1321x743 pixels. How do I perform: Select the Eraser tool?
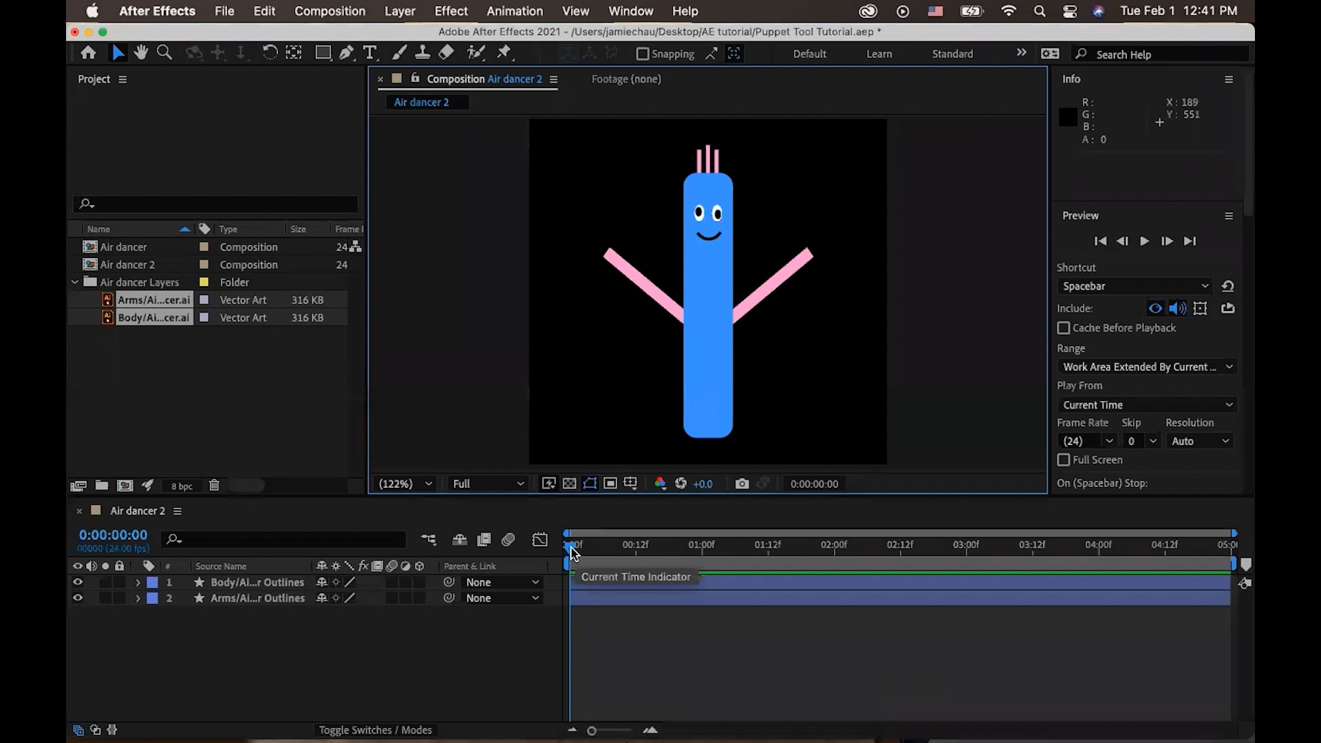click(x=447, y=52)
